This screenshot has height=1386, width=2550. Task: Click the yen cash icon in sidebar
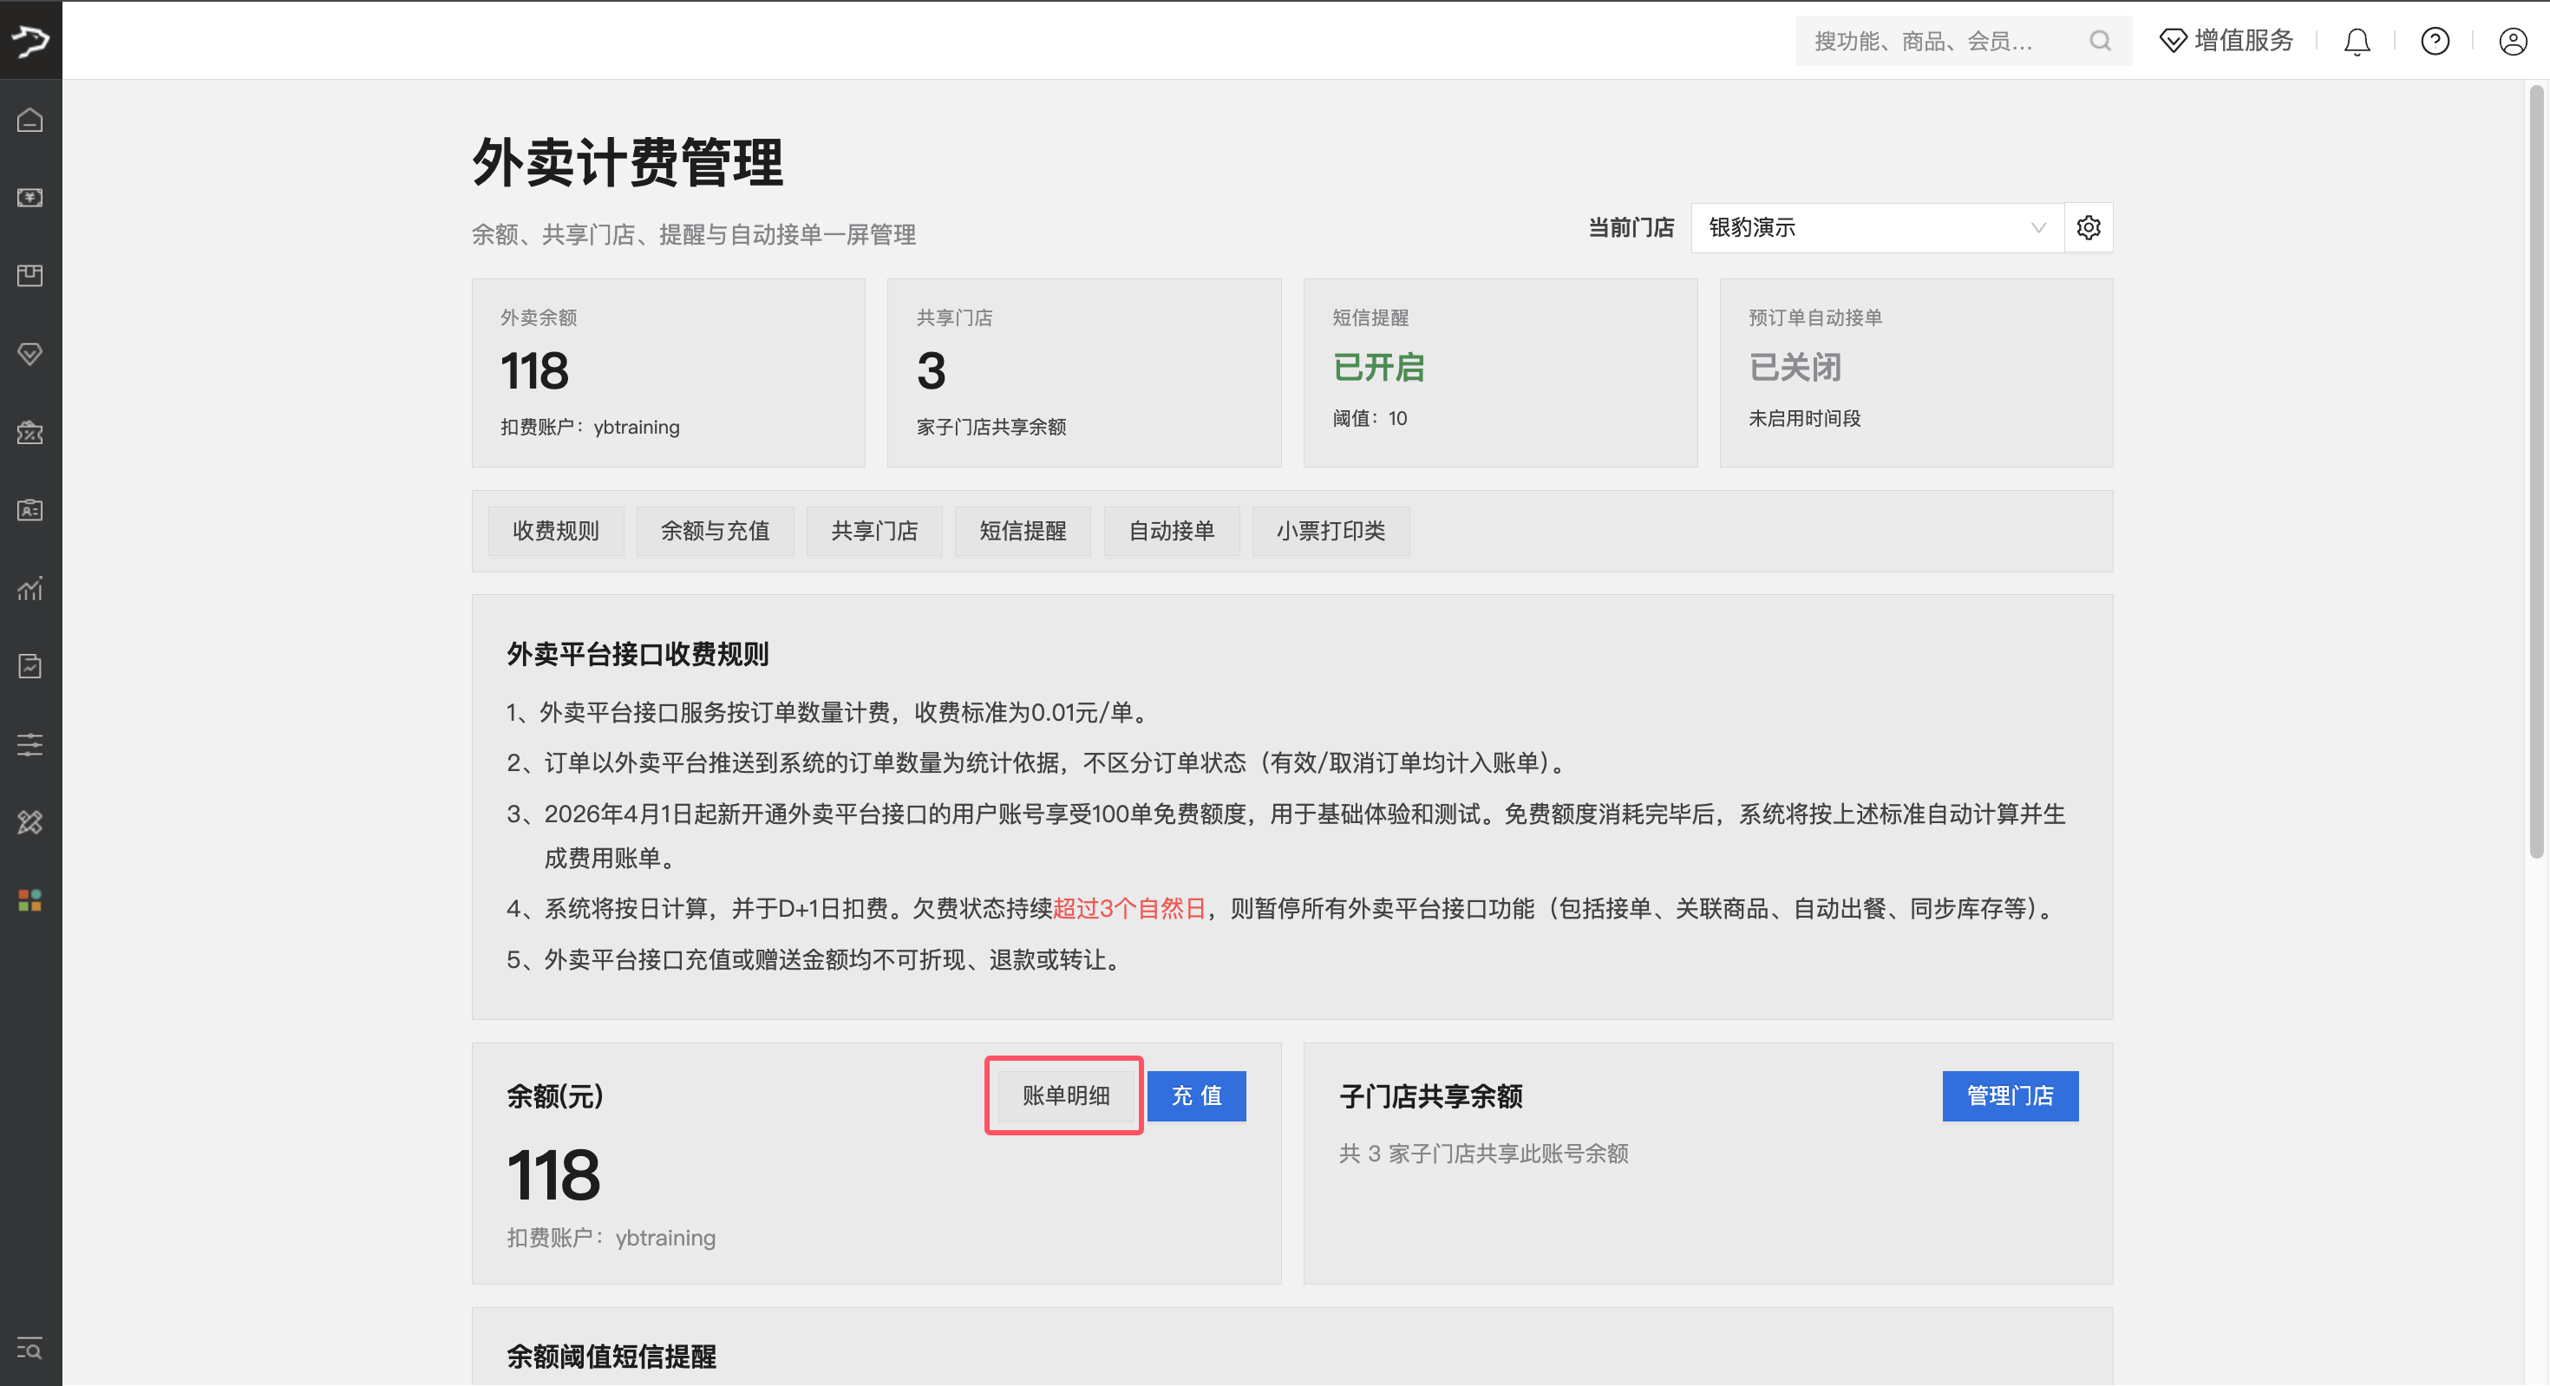click(x=29, y=198)
